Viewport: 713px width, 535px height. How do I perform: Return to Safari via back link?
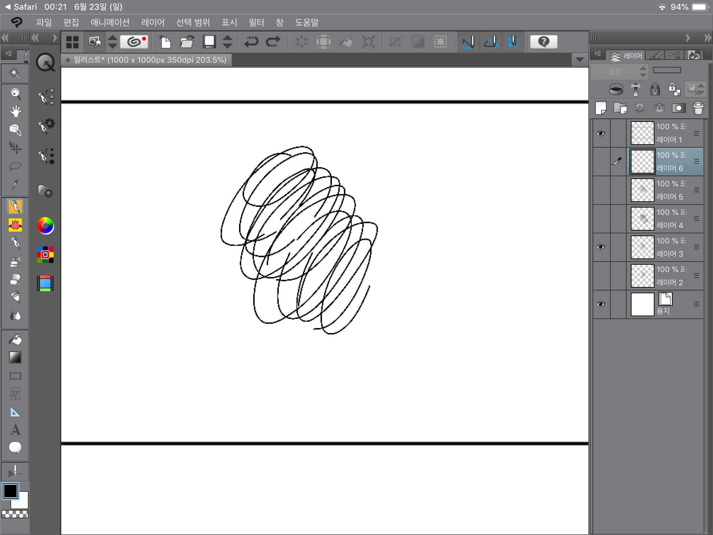21,7
